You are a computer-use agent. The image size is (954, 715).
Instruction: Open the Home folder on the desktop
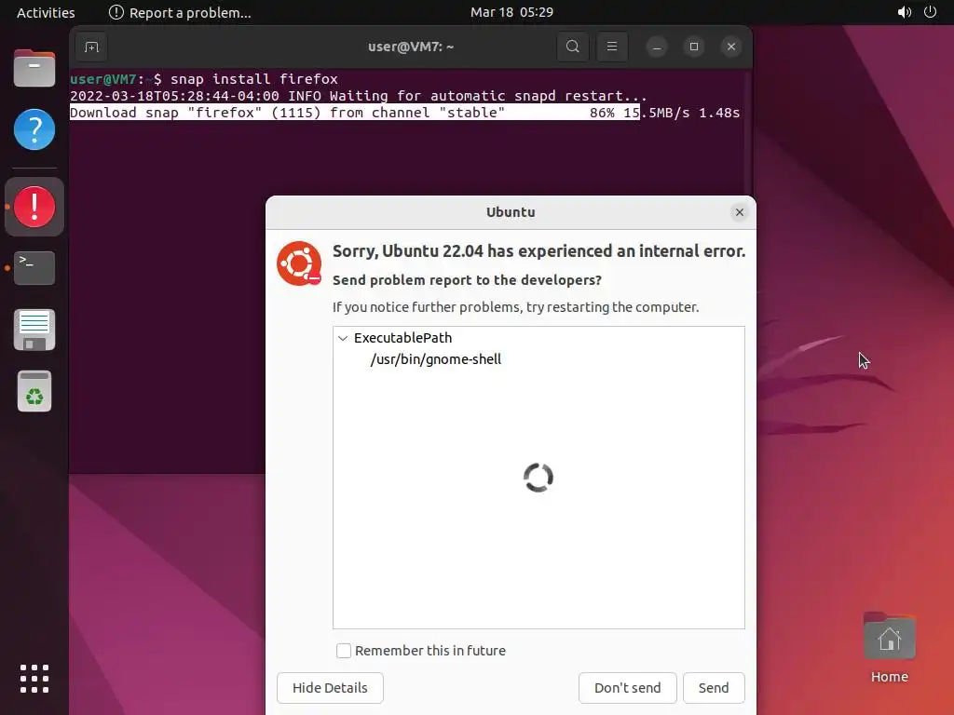(x=889, y=648)
